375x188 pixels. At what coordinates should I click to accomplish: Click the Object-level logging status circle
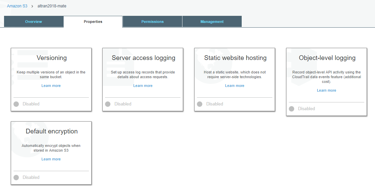(x=291, y=109)
